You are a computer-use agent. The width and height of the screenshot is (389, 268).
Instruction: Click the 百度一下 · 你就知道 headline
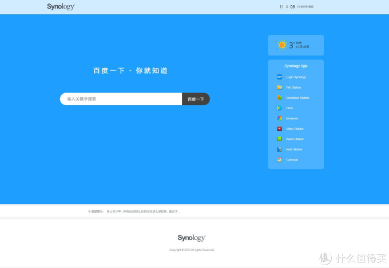pyautogui.click(x=130, y=71)
